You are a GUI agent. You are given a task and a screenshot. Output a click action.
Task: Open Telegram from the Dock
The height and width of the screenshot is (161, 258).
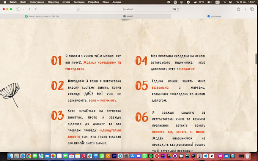point(120,156)
